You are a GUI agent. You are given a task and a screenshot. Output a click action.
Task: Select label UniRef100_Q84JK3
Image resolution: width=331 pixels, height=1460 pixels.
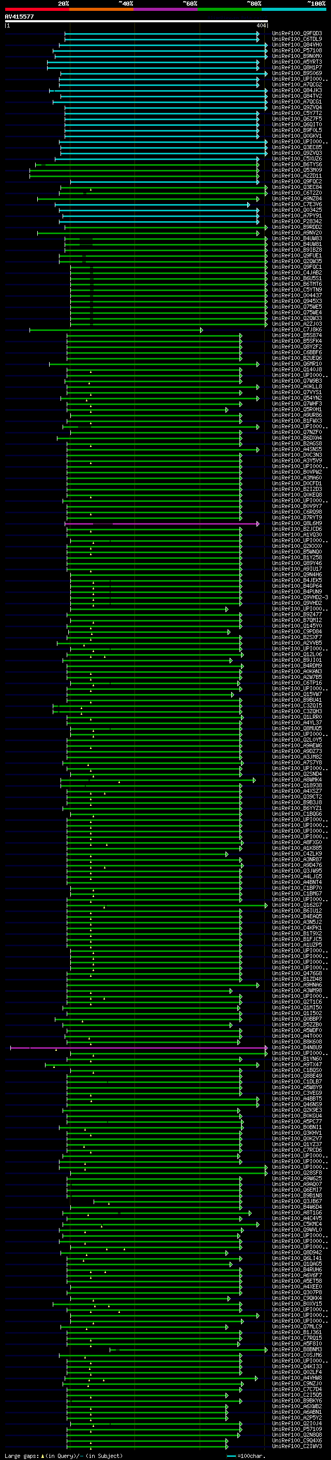coord(297,90)
